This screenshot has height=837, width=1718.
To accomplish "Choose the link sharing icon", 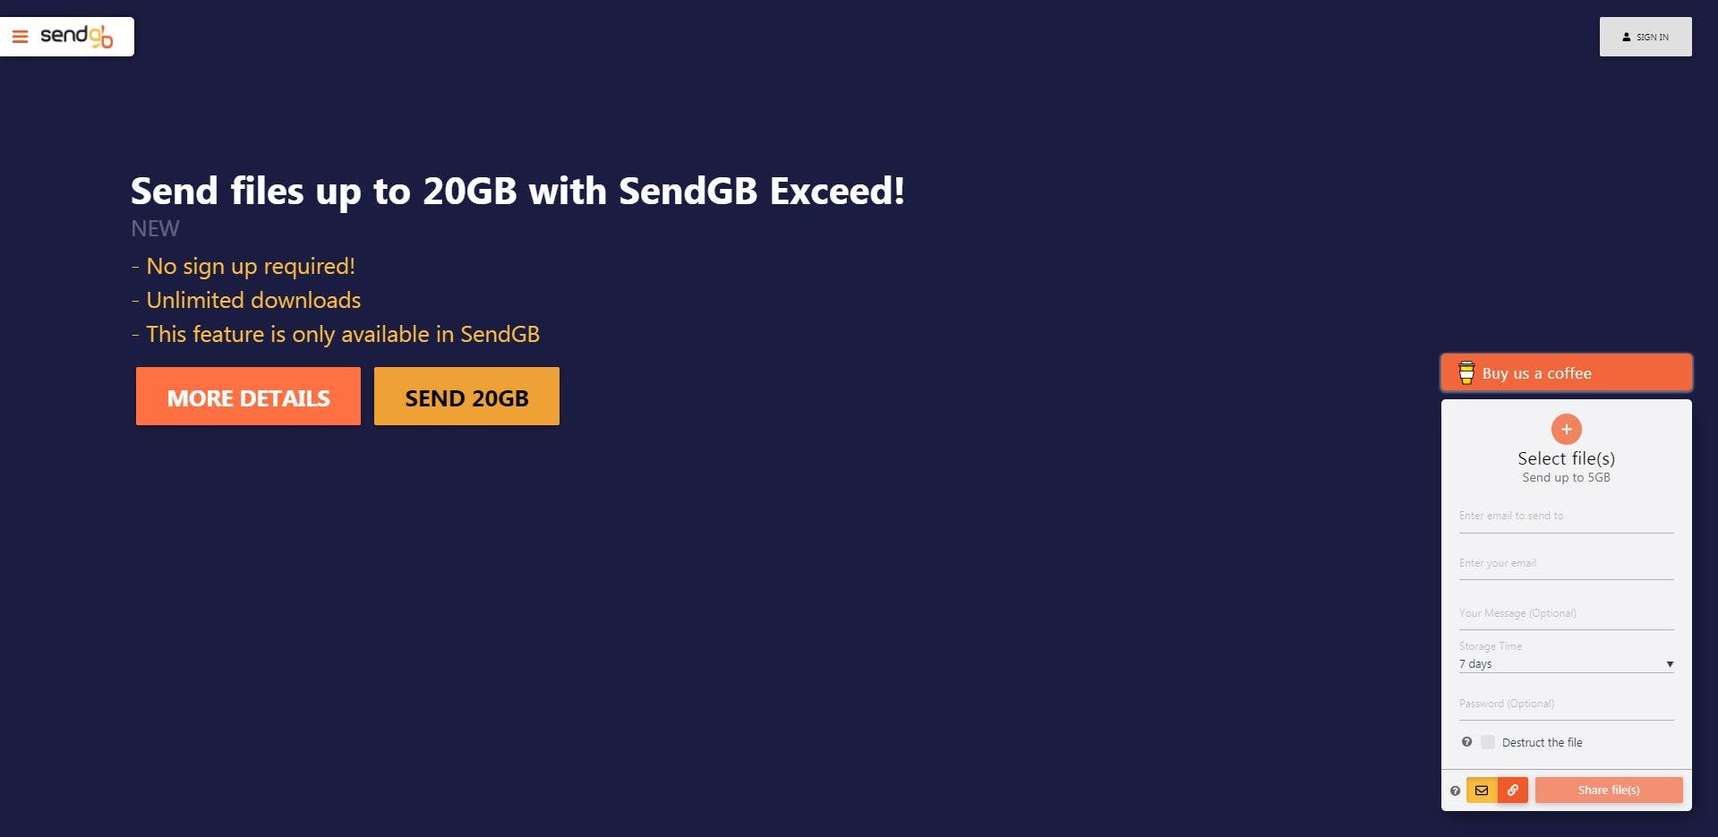I will (1514, 790).
